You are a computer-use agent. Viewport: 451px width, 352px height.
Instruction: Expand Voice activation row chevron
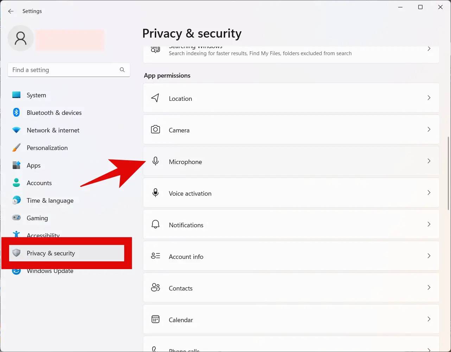429,193
